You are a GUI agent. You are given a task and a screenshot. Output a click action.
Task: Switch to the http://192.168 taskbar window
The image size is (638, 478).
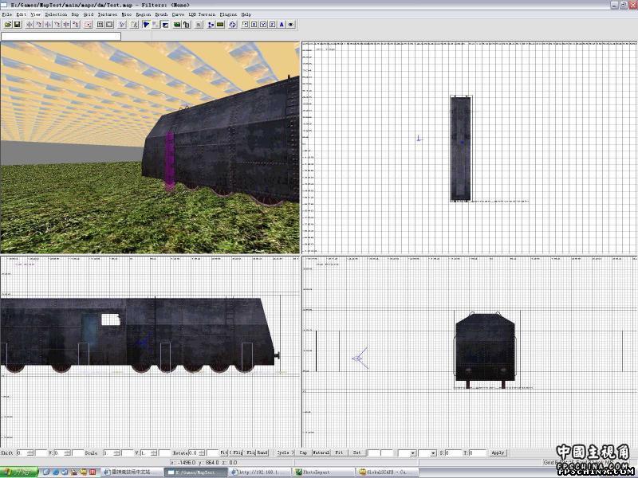259,472
